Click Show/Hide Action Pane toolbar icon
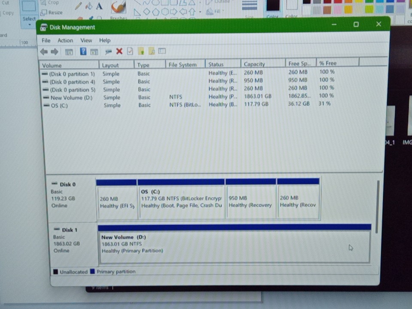Screen dimensions: 412x309 coord(94,52)
